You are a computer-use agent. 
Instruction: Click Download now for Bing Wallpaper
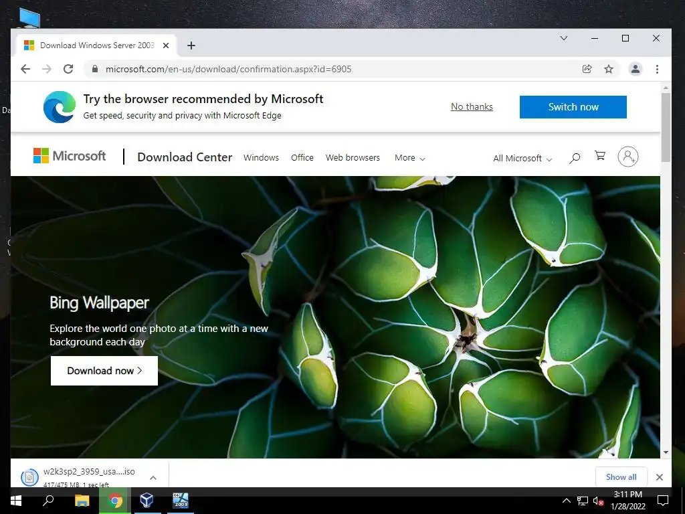104,371
